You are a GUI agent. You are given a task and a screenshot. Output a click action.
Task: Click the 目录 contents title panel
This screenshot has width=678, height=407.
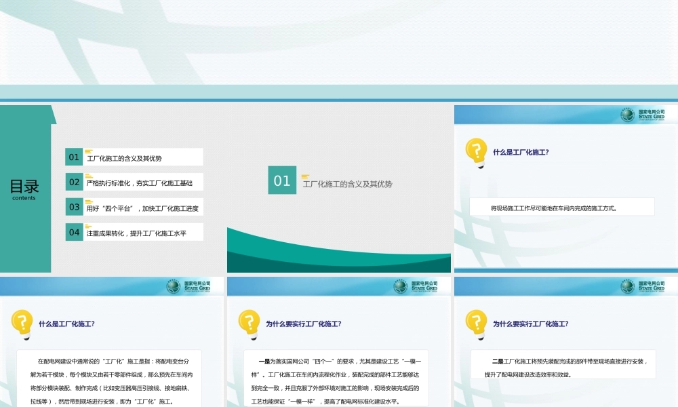[25, 189]
